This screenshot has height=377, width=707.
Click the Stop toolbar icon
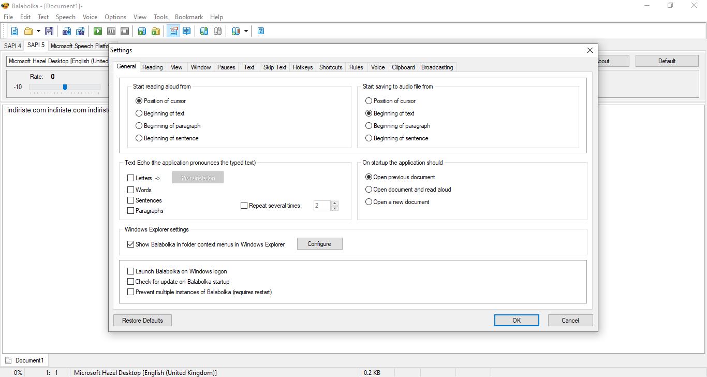[x=125, y=31]
